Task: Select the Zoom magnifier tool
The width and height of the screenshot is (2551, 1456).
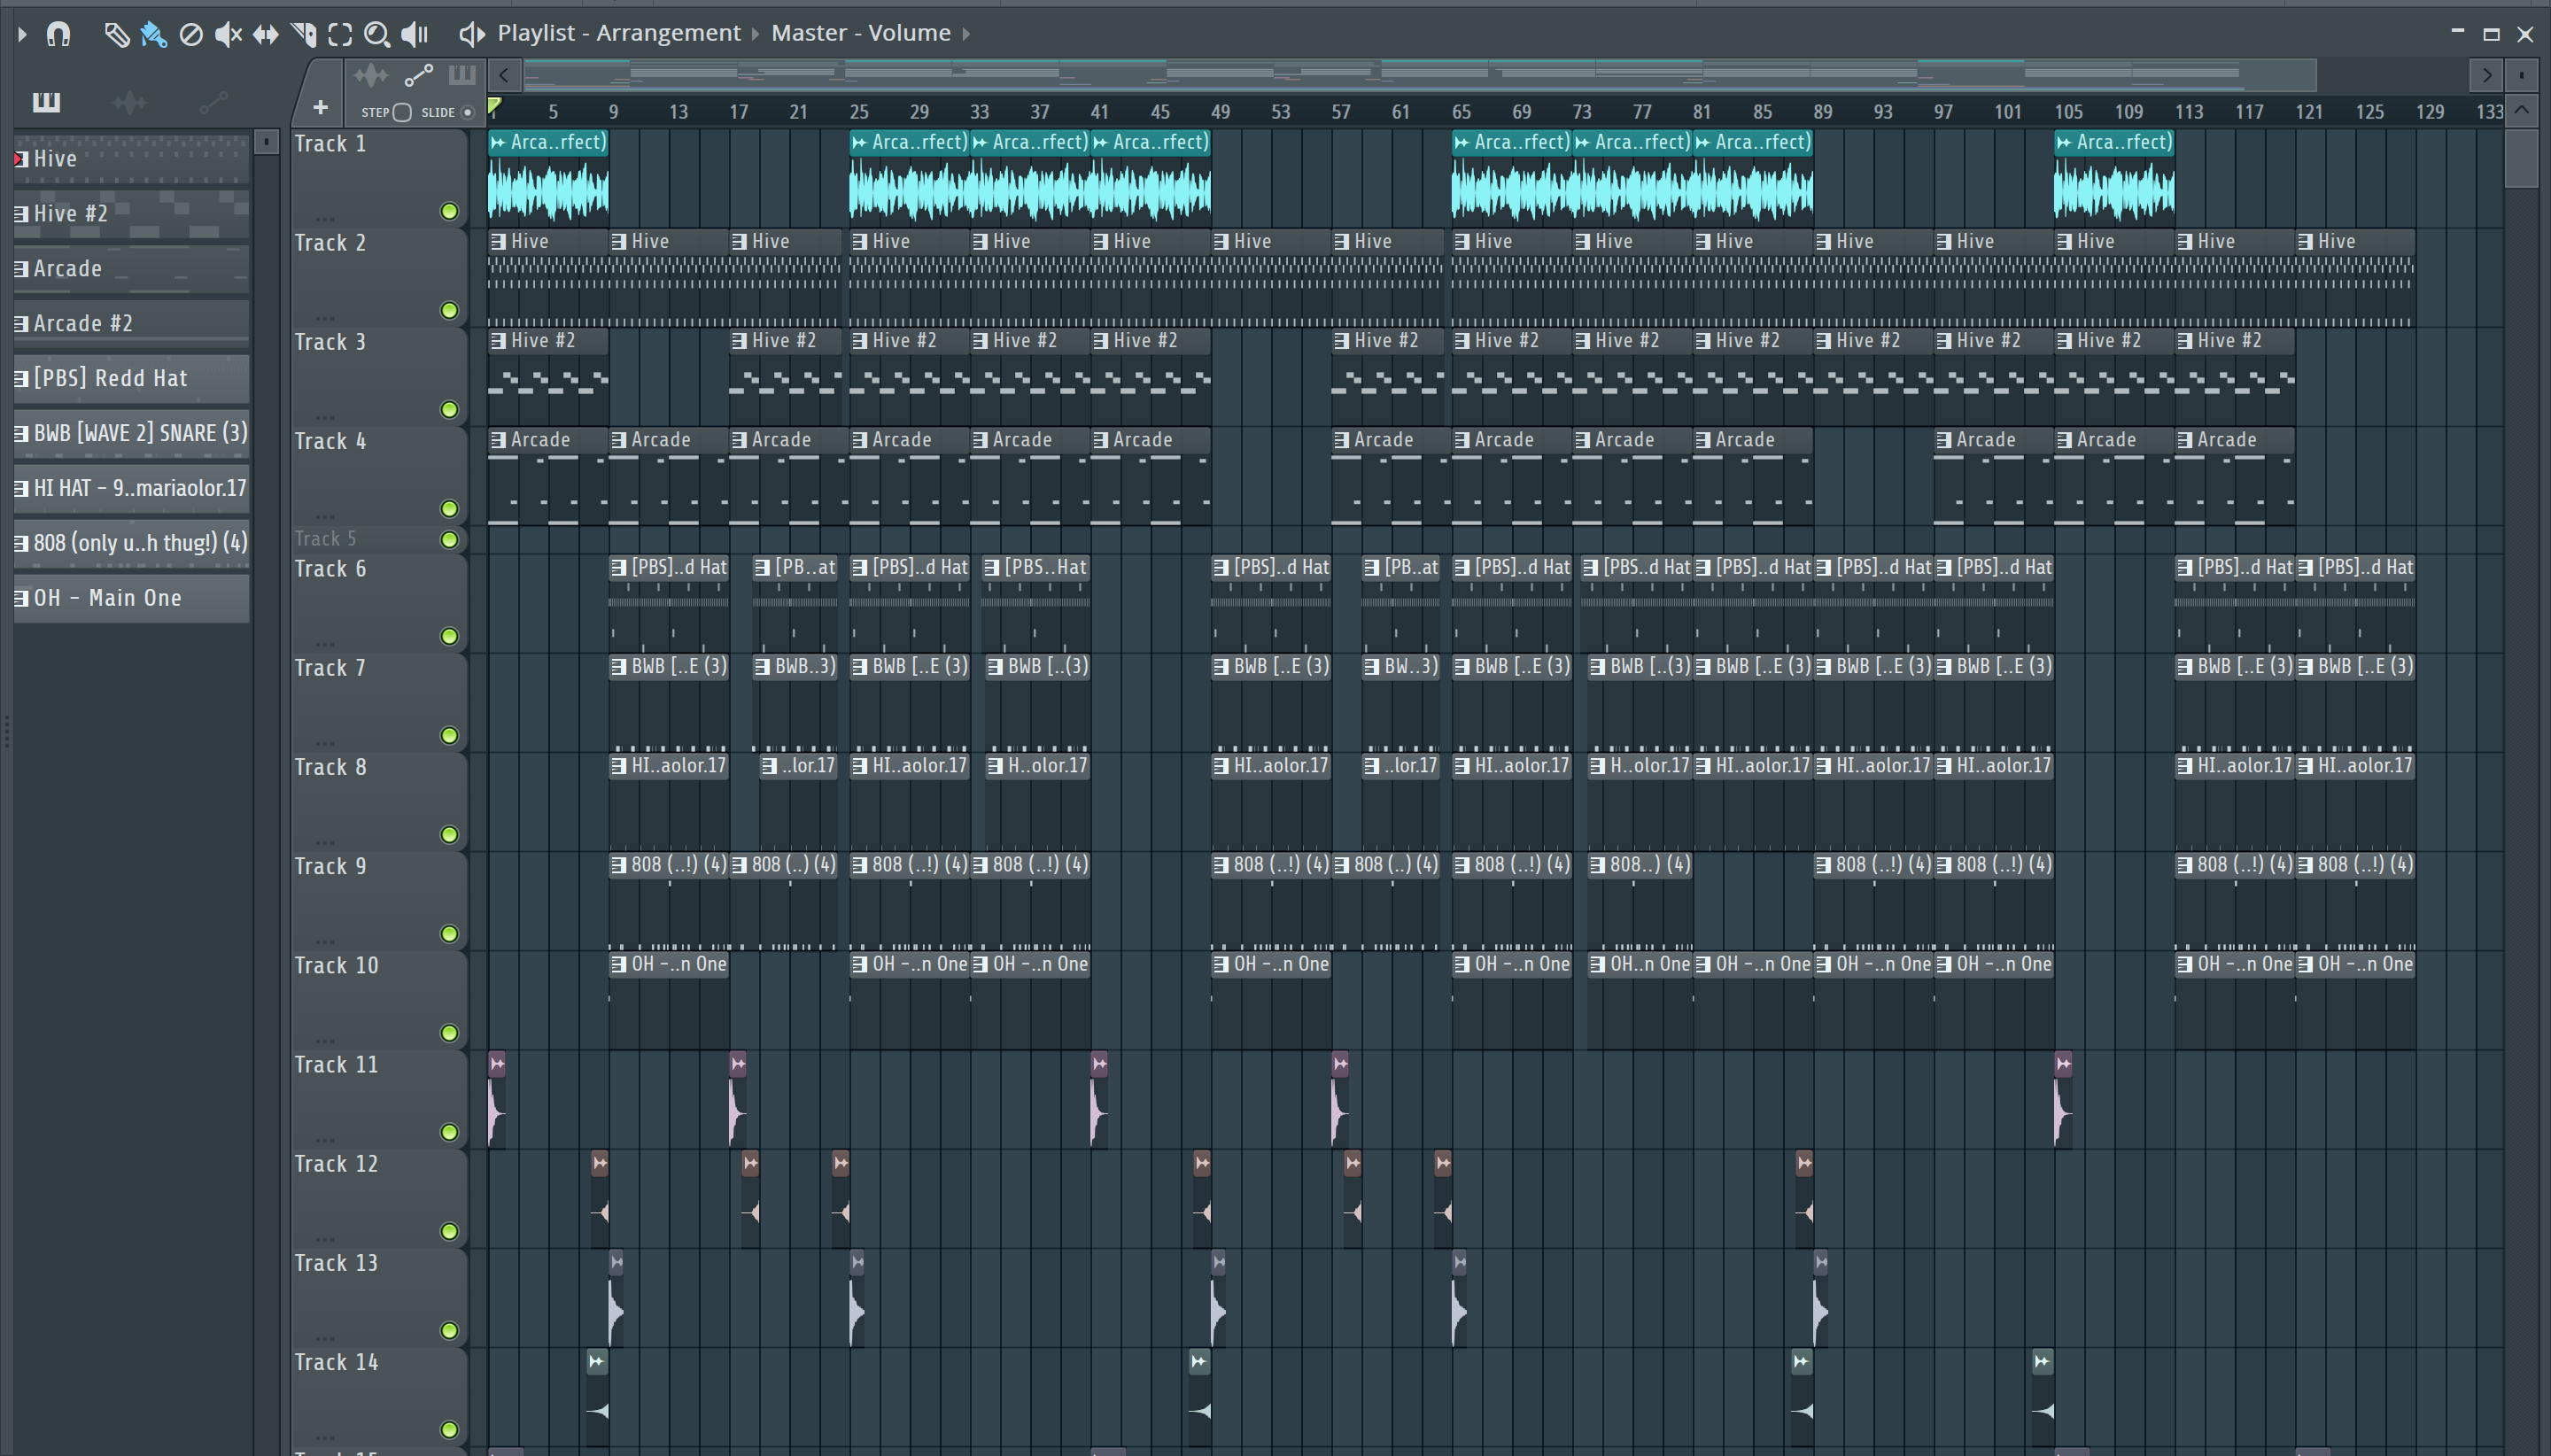Action: pos(377,35)
